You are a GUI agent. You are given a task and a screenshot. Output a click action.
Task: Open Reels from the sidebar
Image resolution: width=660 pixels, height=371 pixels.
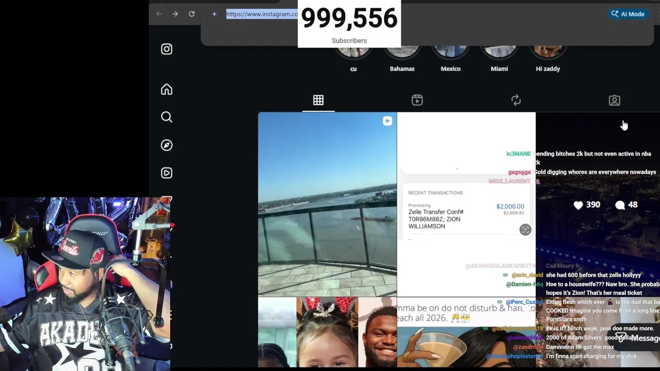(x=167, y=173)
